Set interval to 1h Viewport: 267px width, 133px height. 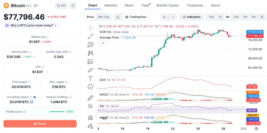coord(220,17)
